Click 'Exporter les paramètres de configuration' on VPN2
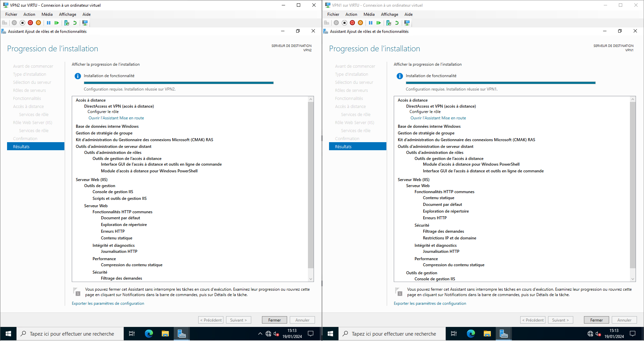Screen dimensions: 644x341 [x=108, y=303]
